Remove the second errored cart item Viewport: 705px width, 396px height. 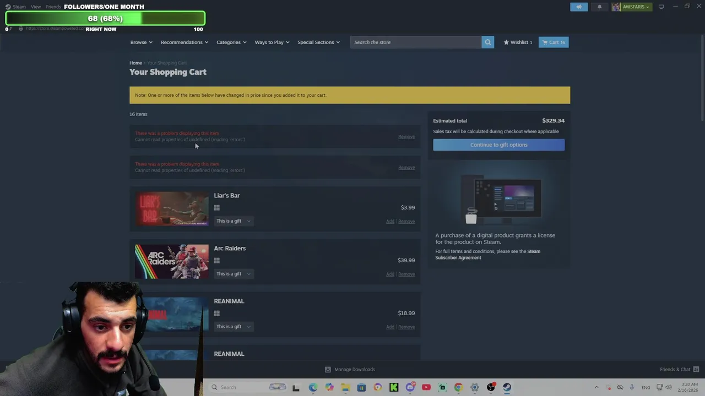point(406,168)
